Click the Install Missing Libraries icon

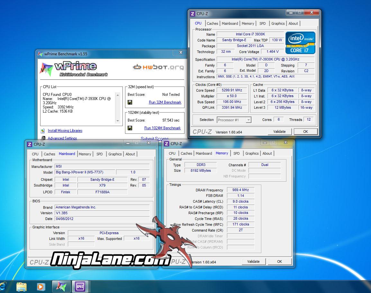pos(43,131)
